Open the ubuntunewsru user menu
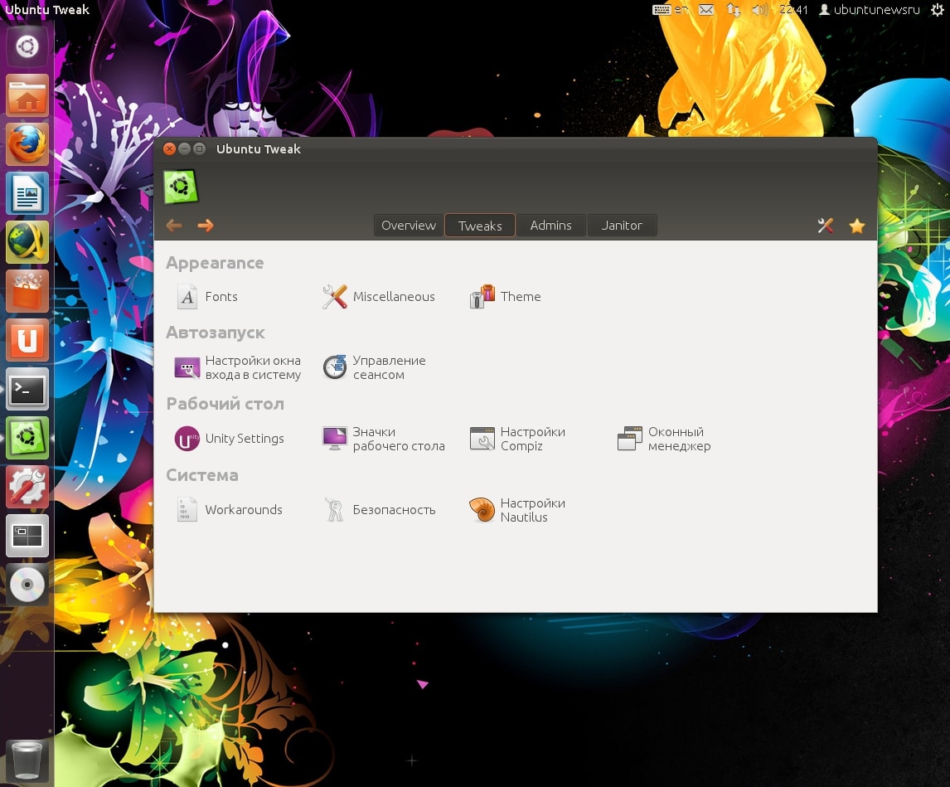The image size is (950, 787). pos(870,10)
